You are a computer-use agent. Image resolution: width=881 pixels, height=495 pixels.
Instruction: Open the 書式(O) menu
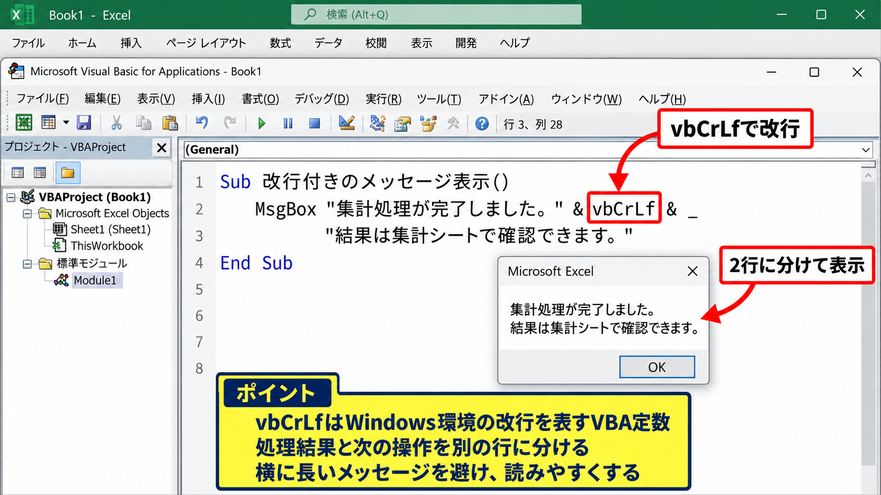[x=260, y=99]
